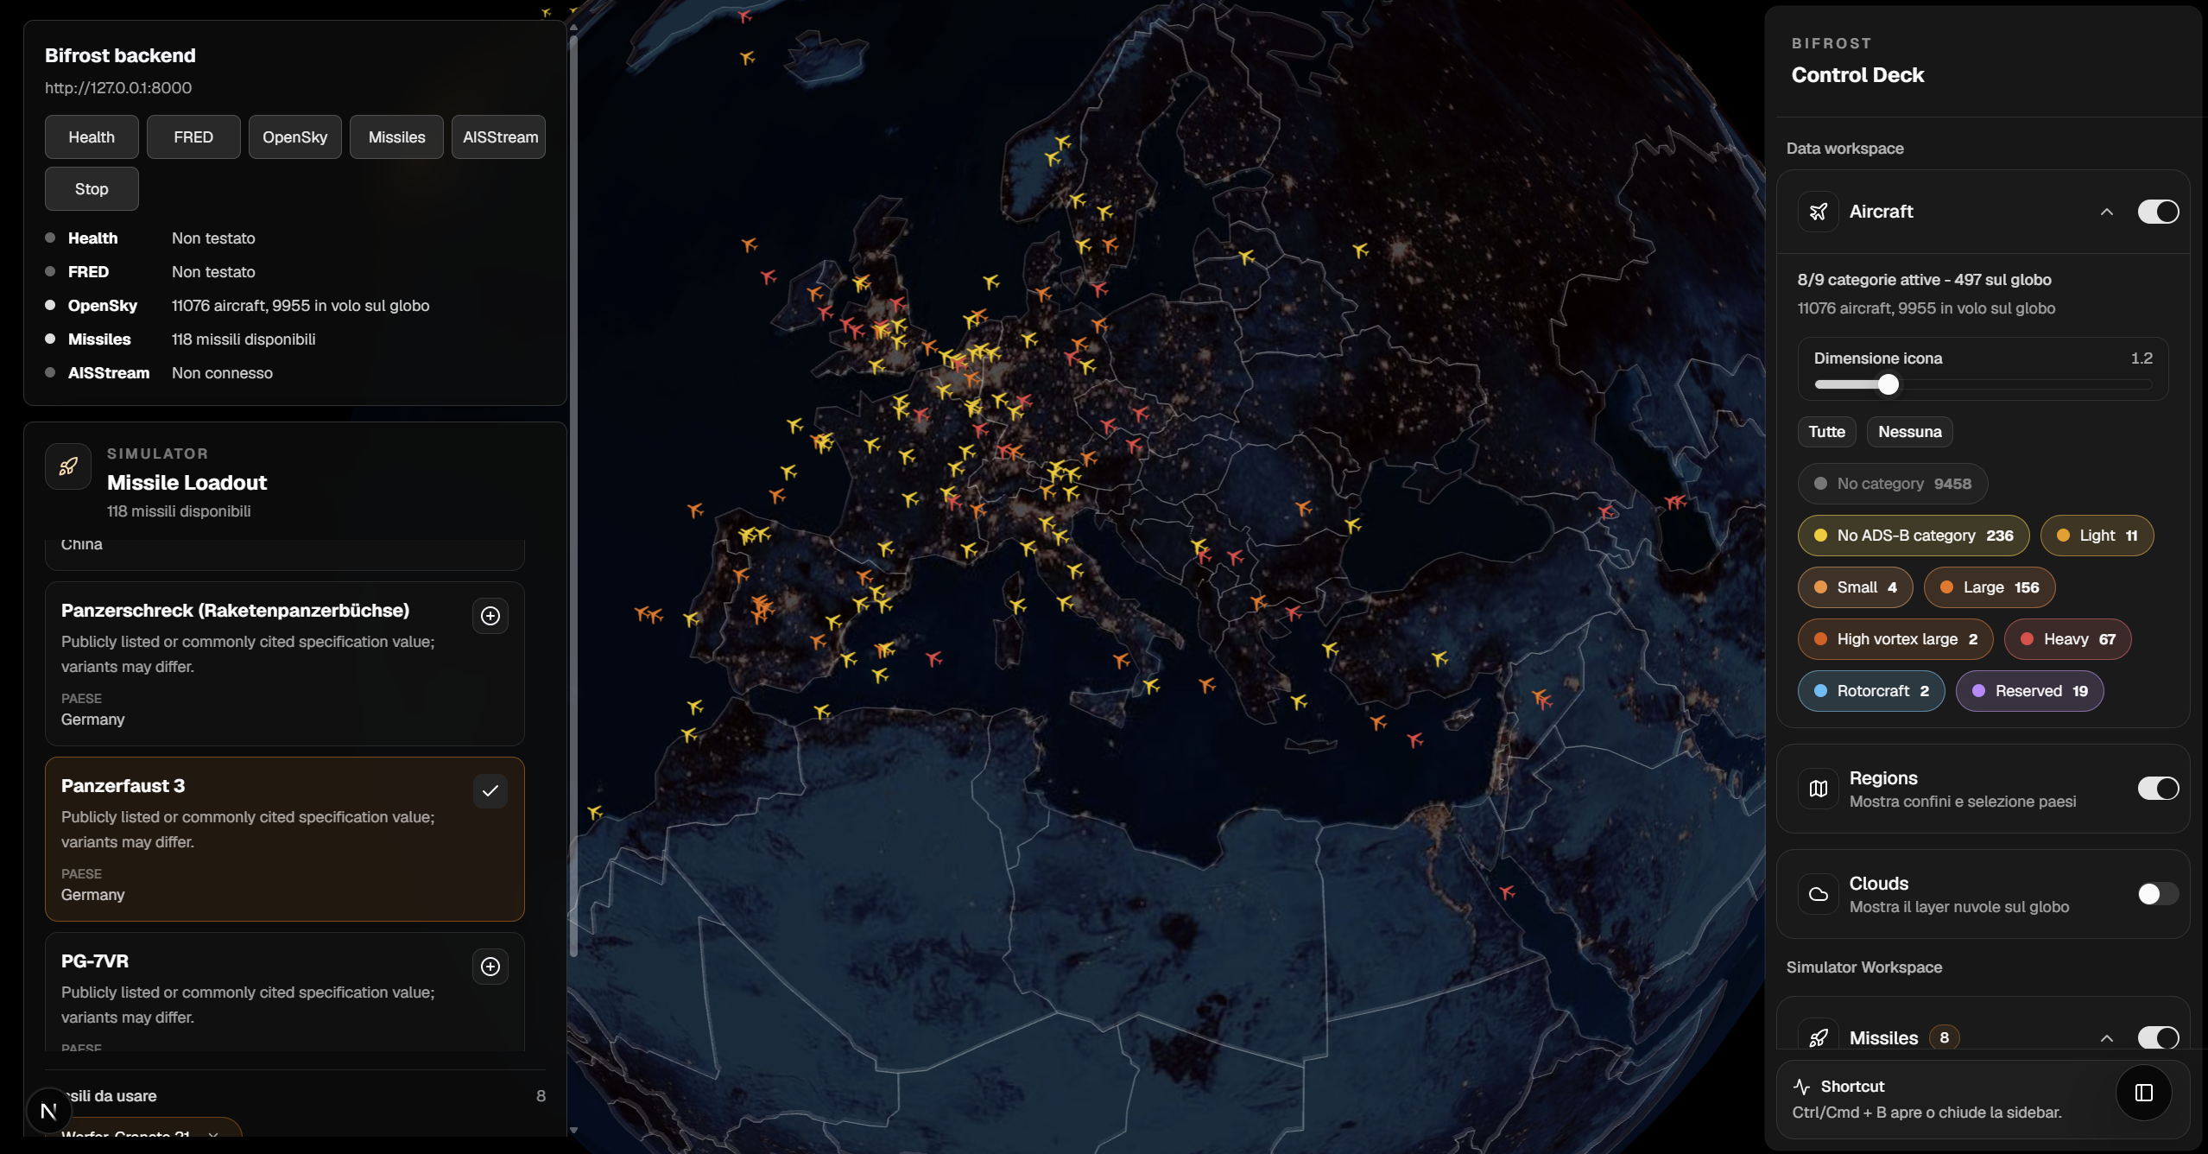Enable the Clouds layer switch
Viewport: 2208px width, 1154px height.
(2158, 894)
